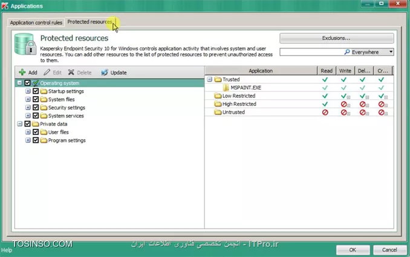Image resolution: width=410 pixels, height=257 pixels.
Task: Expand the Security settings node
Action: 28,108
